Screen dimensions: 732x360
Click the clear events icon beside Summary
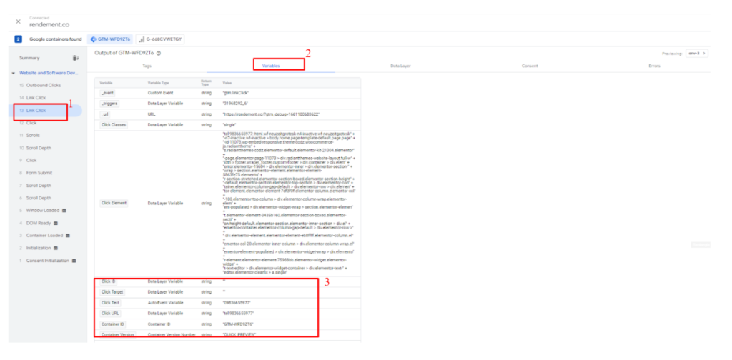(x=75, y=58)
